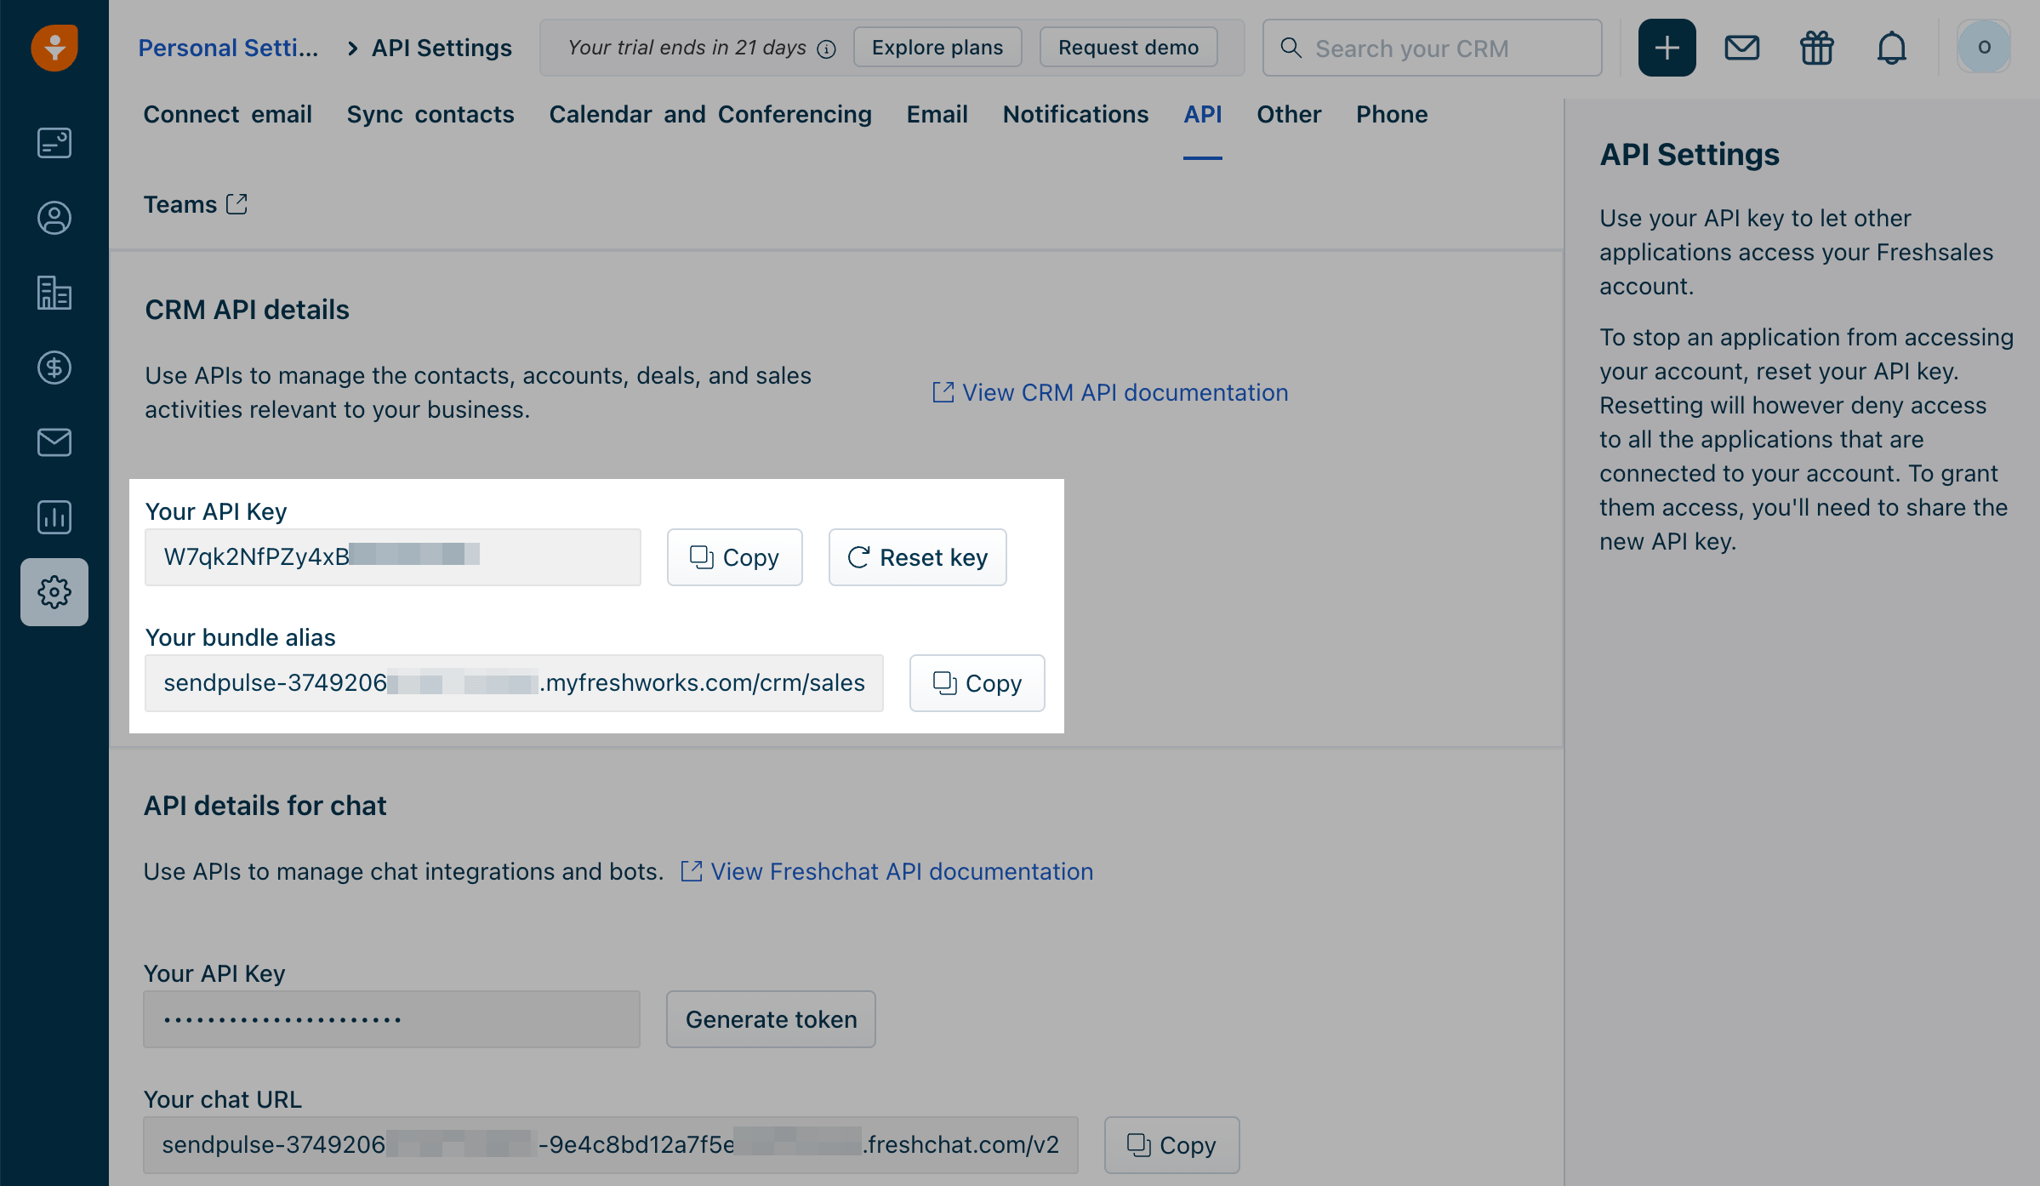Open the Deals dollar icon in sidebar
This screenshot has height=1186, width=2040.
click(x=54, y=368)
